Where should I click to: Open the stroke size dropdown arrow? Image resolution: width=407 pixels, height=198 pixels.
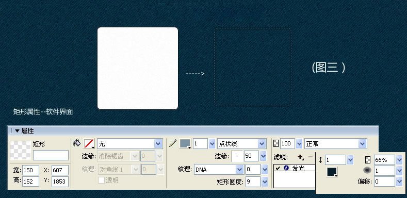tap(212, 143)
